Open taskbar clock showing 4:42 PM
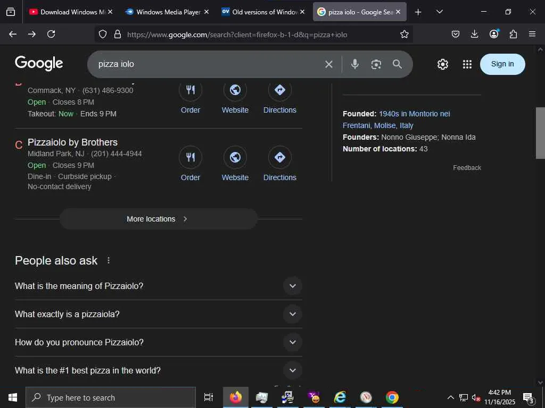Viewport: 545px width, 408px height. click(500, 397)
